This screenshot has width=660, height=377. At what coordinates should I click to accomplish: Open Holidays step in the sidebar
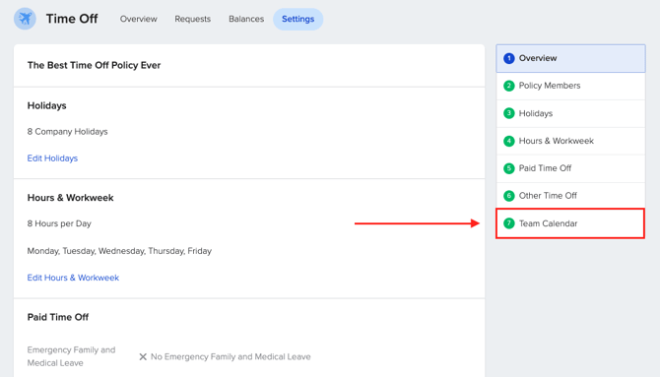pyautogui.click(x=570, y=113)
